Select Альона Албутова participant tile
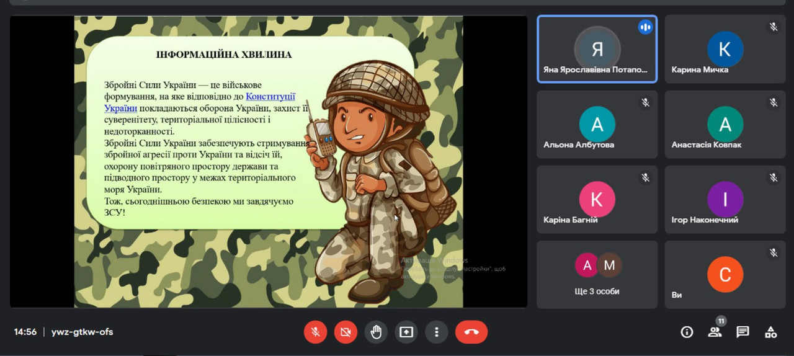Image resolution: width=794 pixels, height=356 pixels. pos(597,124)
